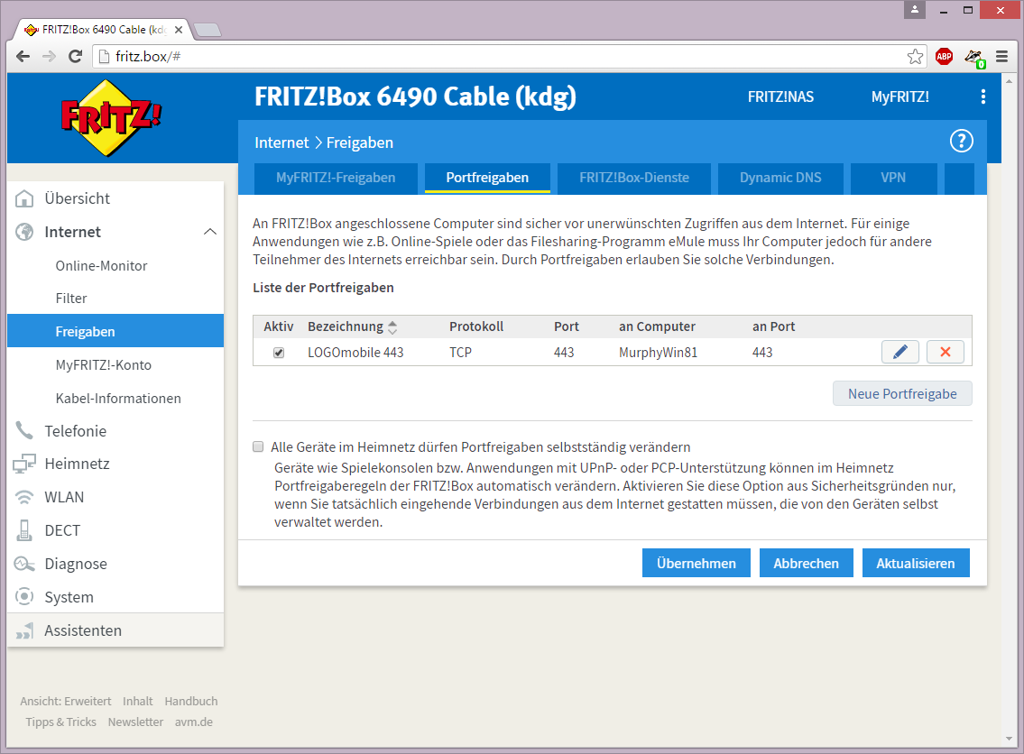Screen dimensions: 1024x754
Task: Click the Neue Portfreigabe button
Action: pos(902,393)
